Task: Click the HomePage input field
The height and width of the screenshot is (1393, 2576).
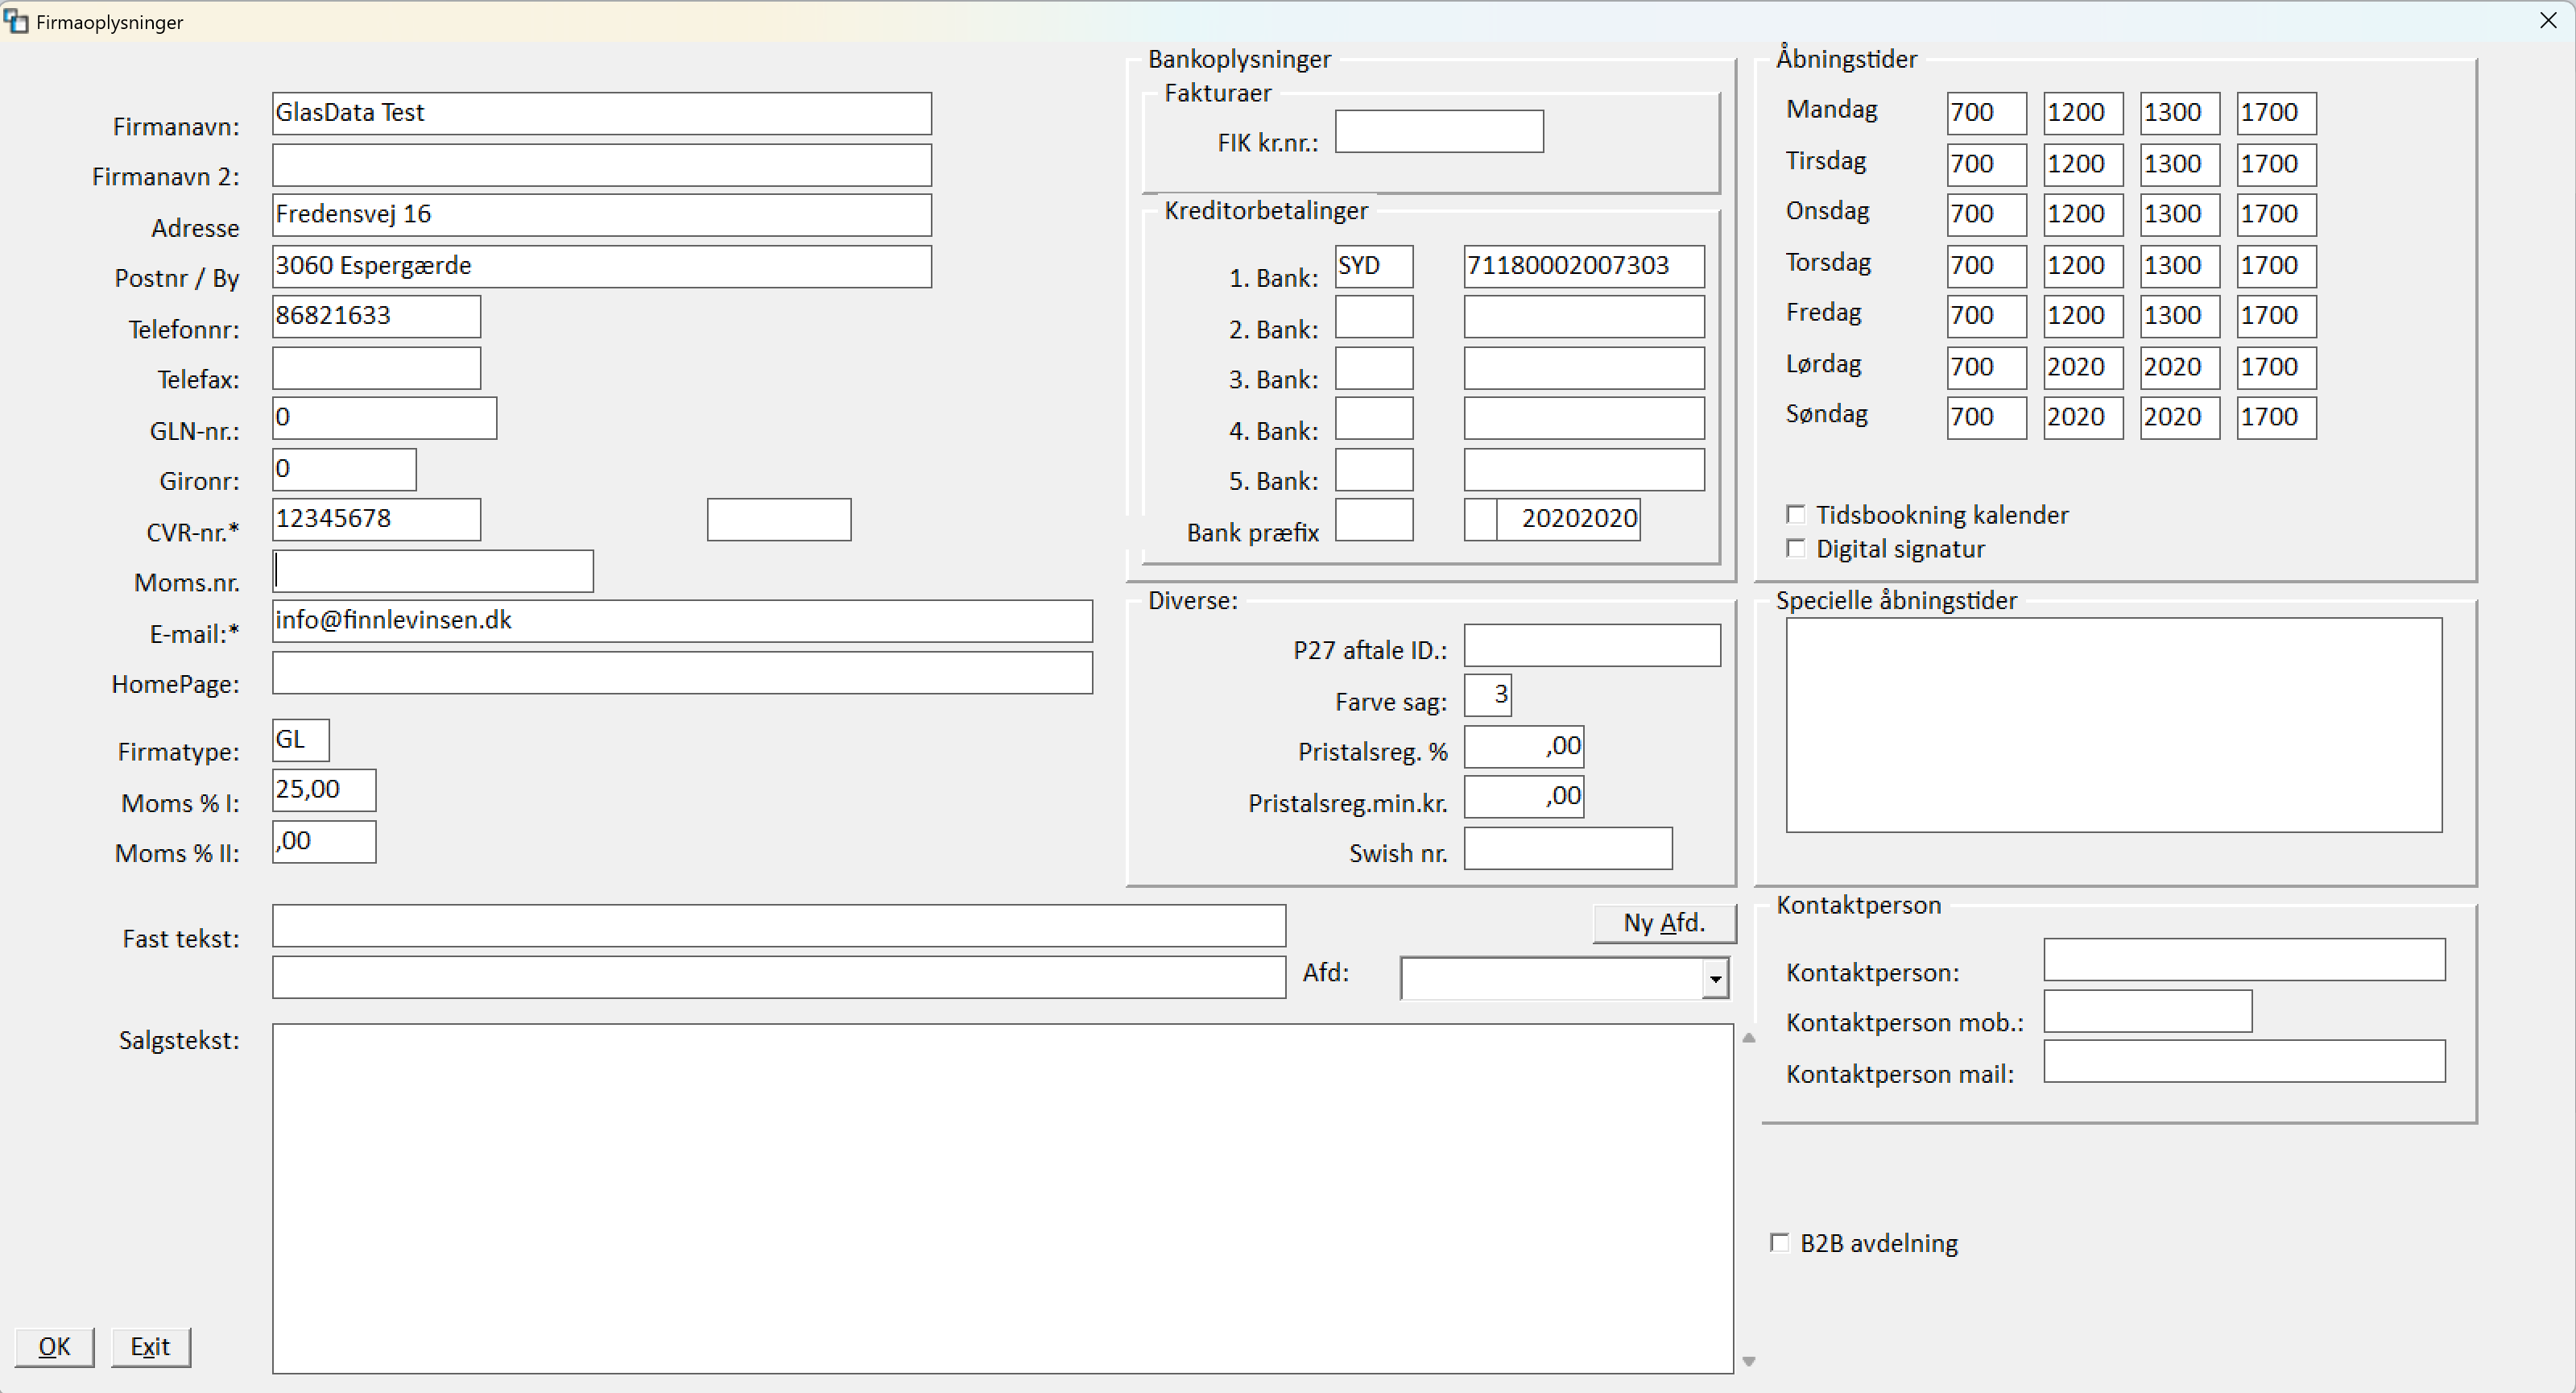Action: 683,673
